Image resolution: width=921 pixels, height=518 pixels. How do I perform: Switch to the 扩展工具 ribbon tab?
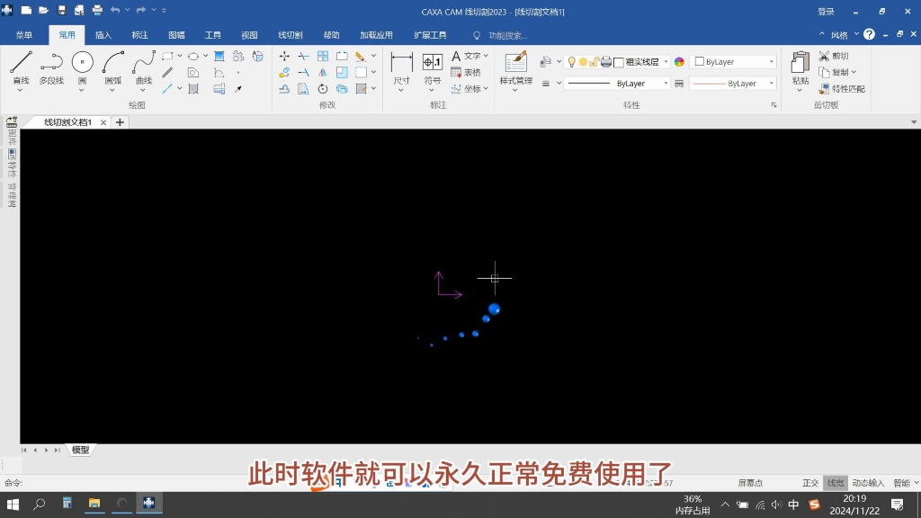(430, 35)
